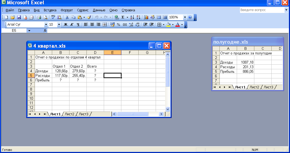The image size is (290, 153).
Task: Open the Файл menu
Action: coord(10,10)
